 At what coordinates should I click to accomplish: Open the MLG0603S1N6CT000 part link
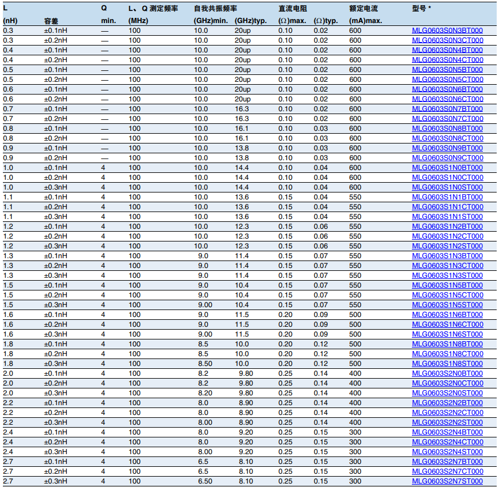(448, 324)
